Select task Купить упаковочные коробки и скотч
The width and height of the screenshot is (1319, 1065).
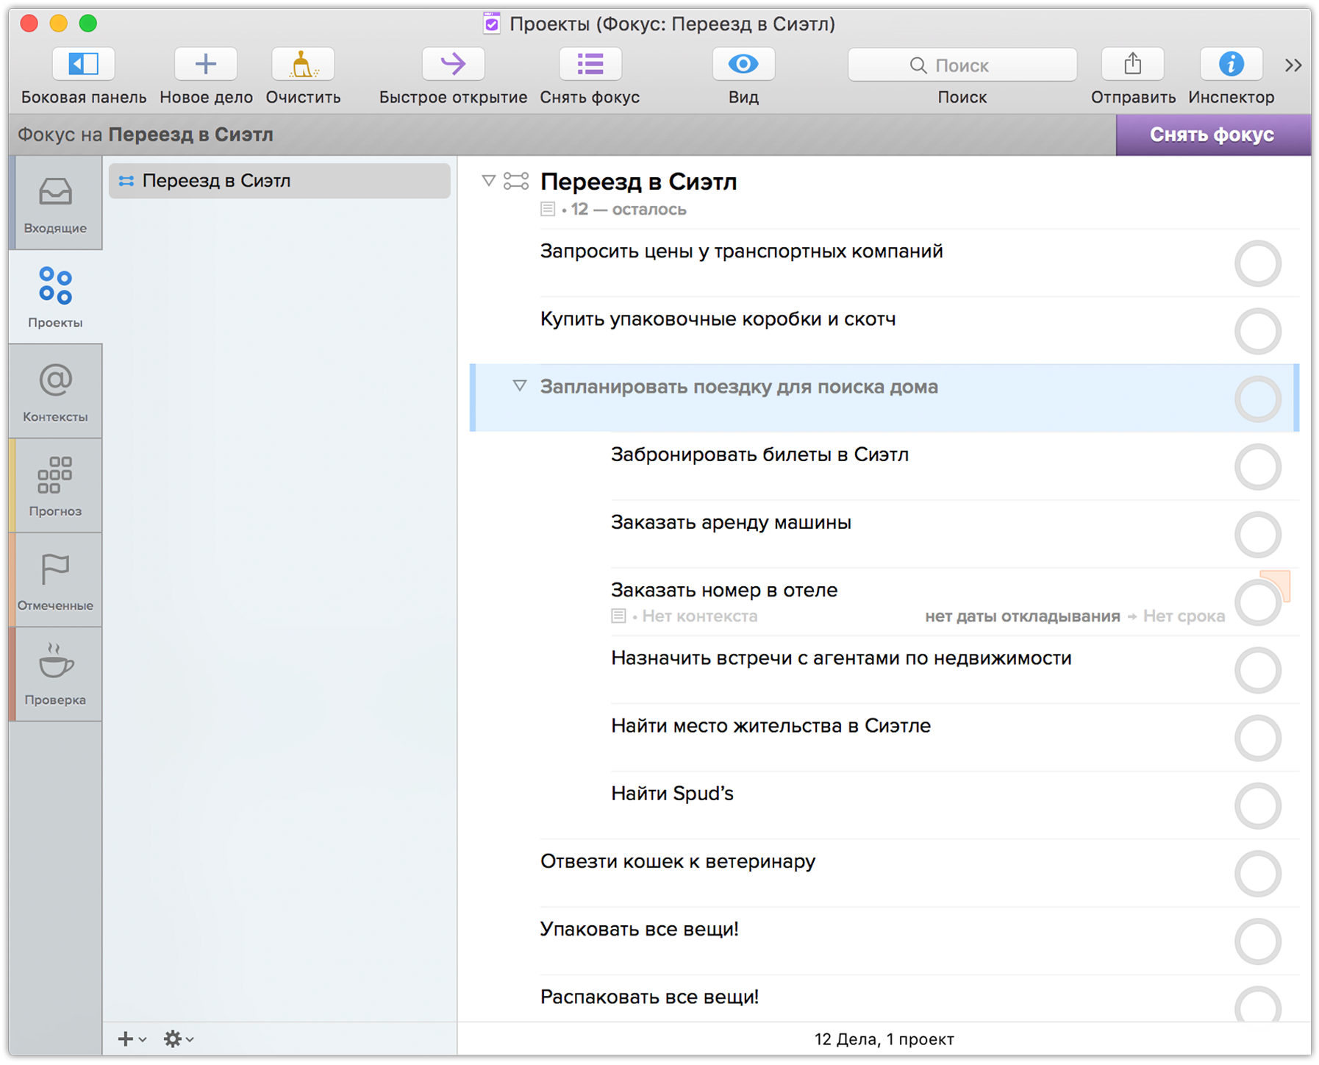coord(718,319)
